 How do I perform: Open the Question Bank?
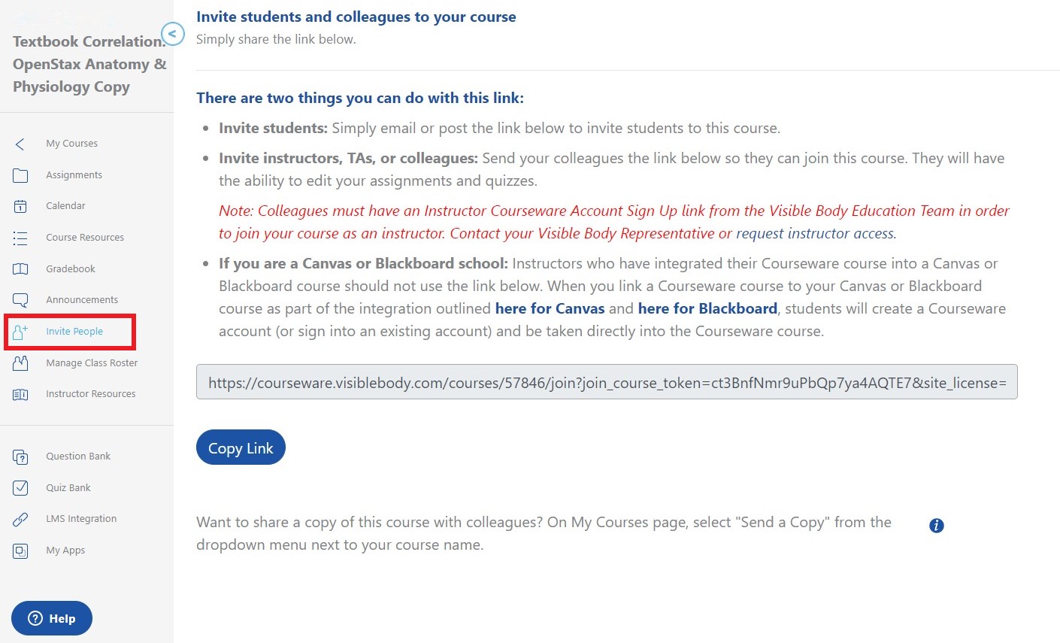click(x=77, y=456)
